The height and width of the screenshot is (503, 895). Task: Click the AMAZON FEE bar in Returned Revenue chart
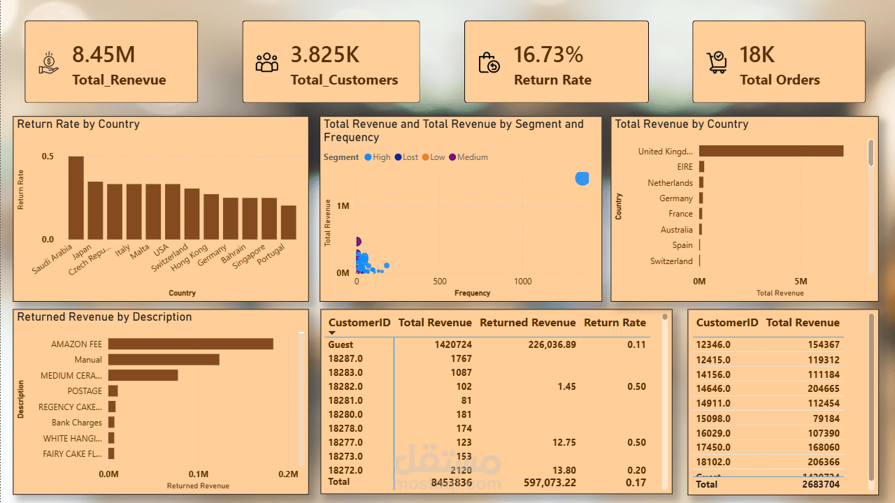pos(190,344)
